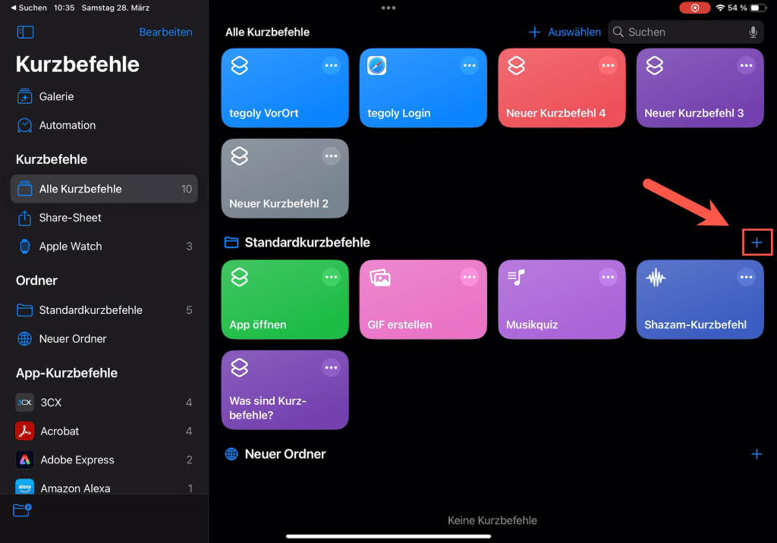Open the Apple Watch shortcuts list
The image size is (777, 543).
71,246
